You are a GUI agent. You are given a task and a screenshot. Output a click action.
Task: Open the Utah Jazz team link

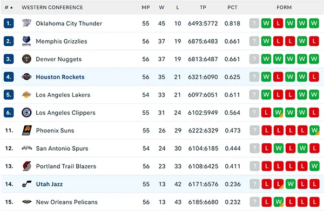49,184
